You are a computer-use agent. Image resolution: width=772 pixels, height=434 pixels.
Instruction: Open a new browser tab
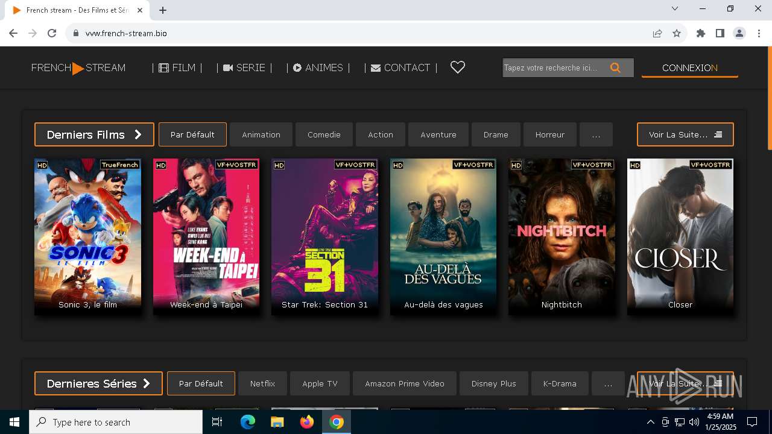tap(163, 10)
